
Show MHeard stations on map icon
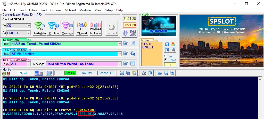pyautogui.click(x=173, y=45)
